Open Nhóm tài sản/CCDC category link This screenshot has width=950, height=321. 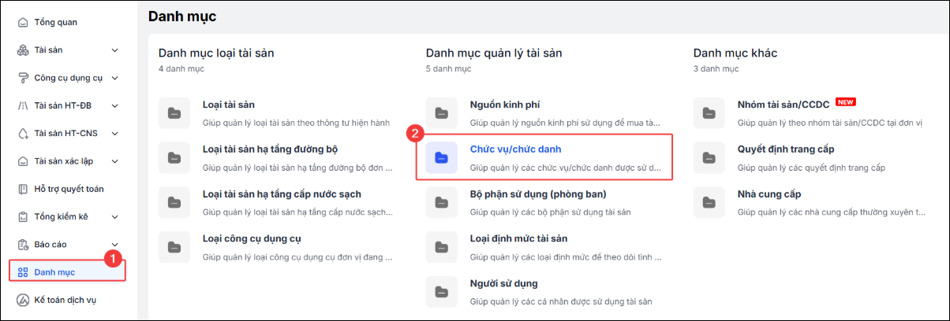[784, 105]
